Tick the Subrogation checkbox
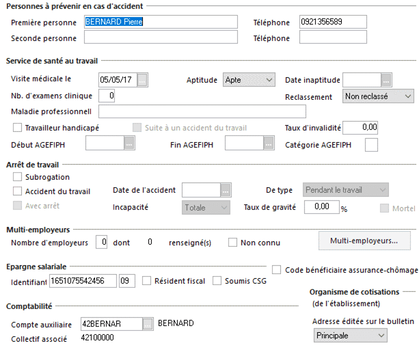The image size is (419, 350). point(18,177)
